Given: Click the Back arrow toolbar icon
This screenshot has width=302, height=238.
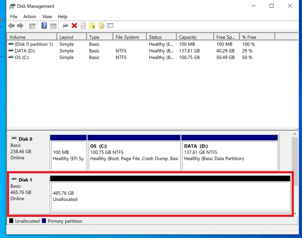Looking at the screenshot, I should [x=12, y=26].
